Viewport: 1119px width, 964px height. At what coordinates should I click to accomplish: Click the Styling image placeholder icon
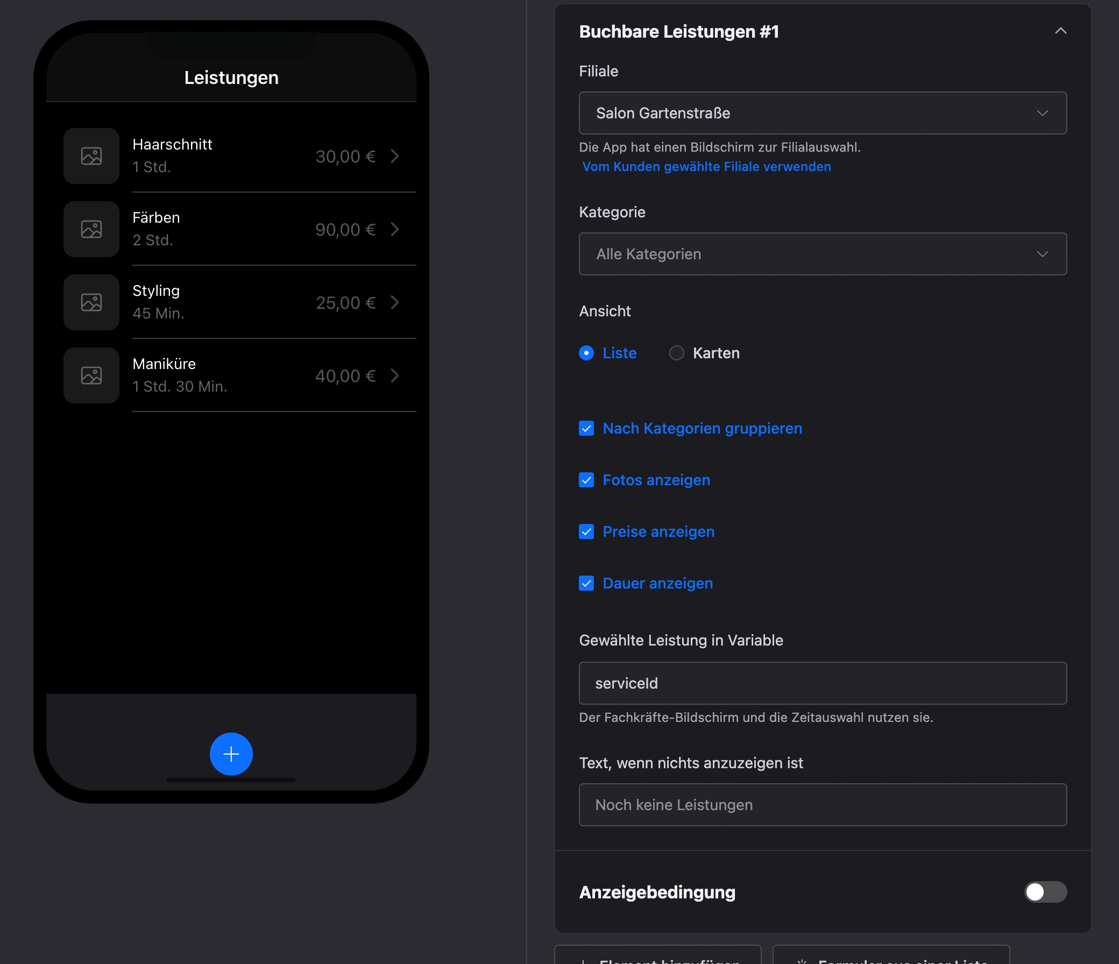pos(91,302)
